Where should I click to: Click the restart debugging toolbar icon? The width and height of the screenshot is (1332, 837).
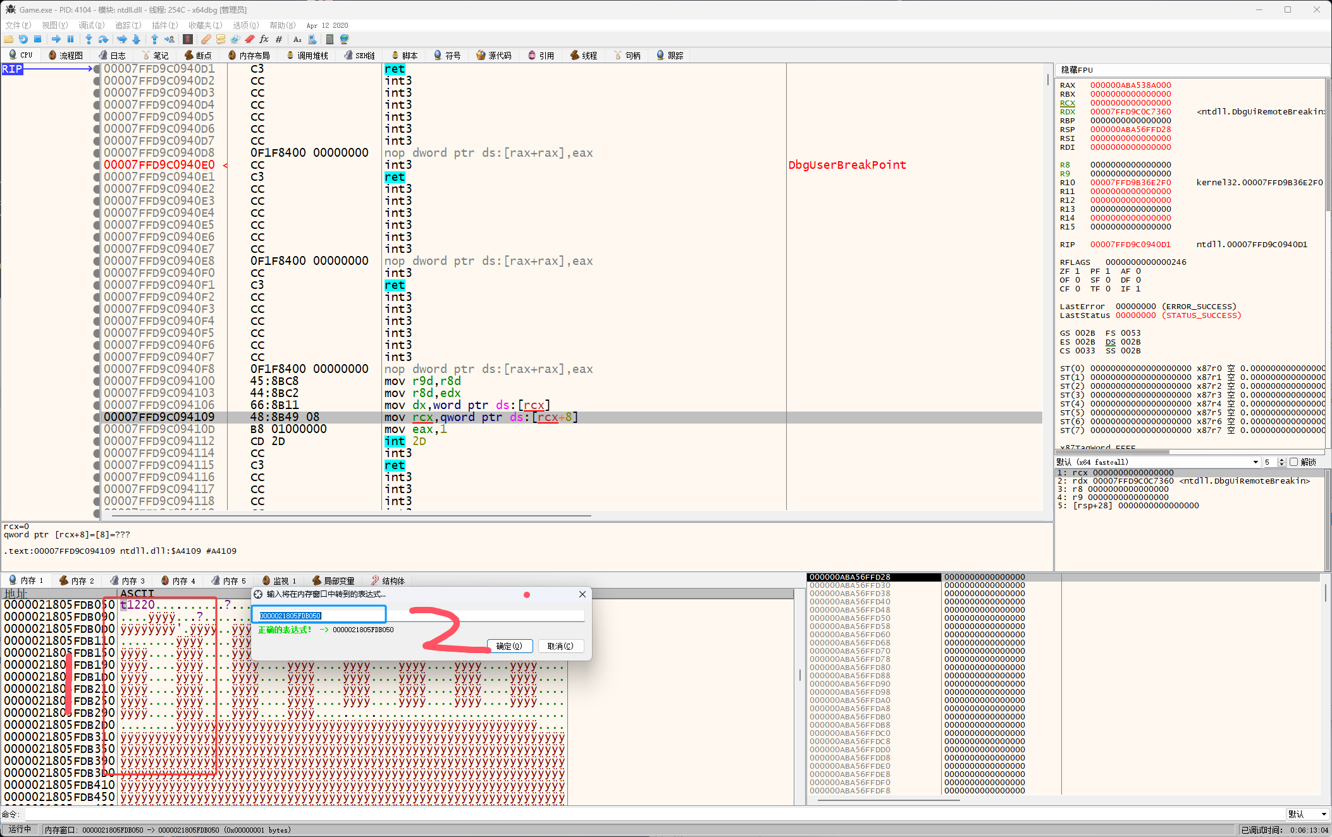coord(23,39)
